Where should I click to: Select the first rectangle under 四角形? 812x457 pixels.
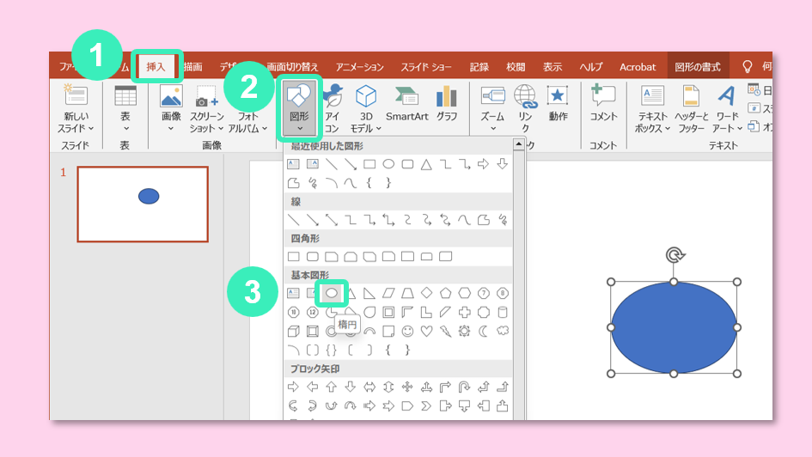pos(294,256)
